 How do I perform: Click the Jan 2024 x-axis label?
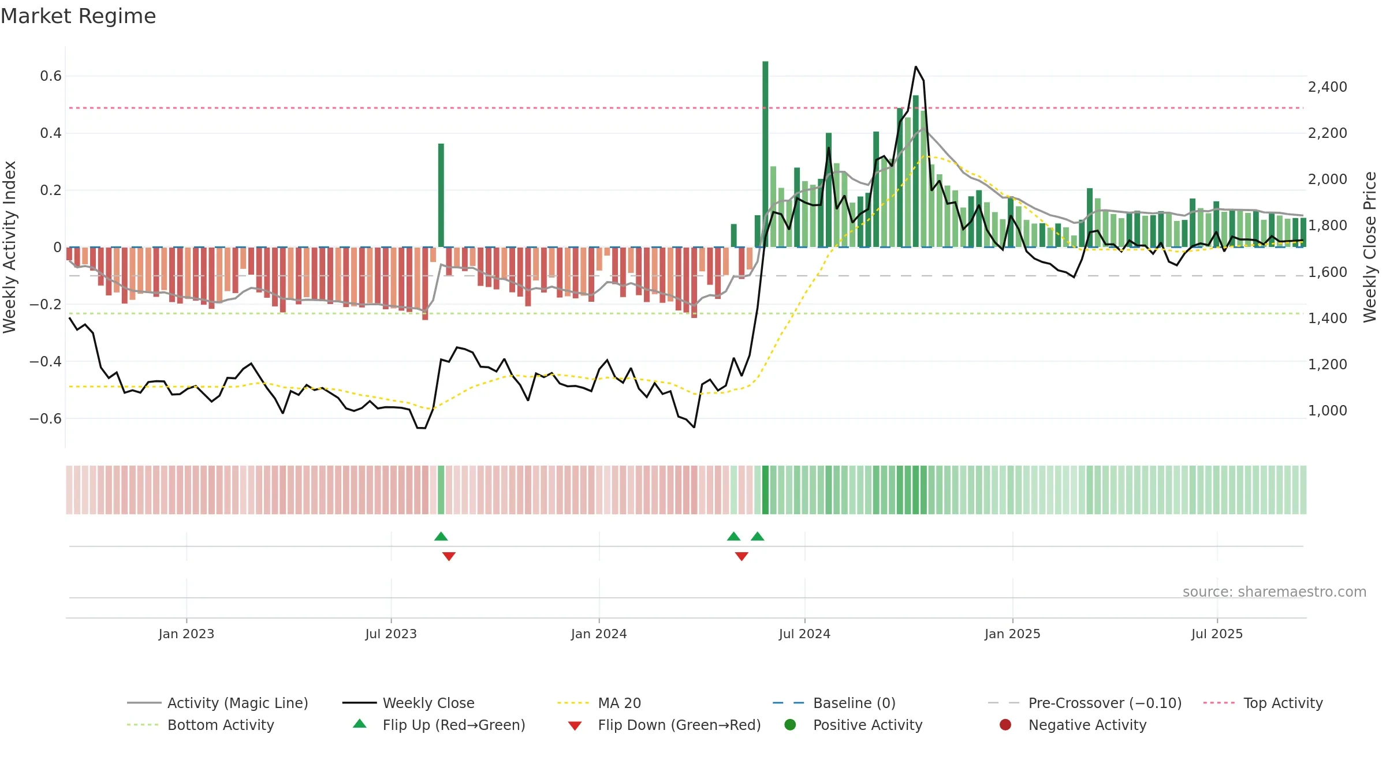[x=599, y=634]
